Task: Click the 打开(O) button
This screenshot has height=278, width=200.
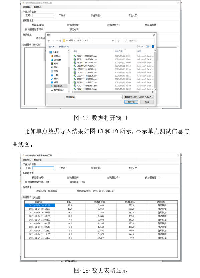Action: 131,102
